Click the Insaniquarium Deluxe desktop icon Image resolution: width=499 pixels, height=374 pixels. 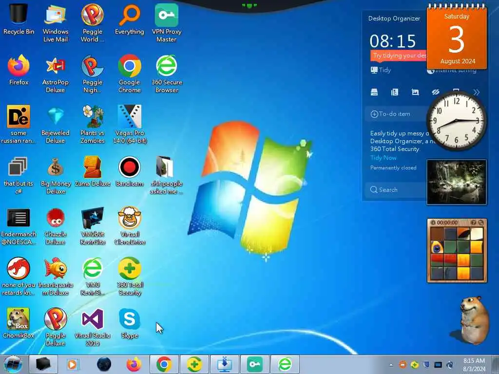coord(56,276)
